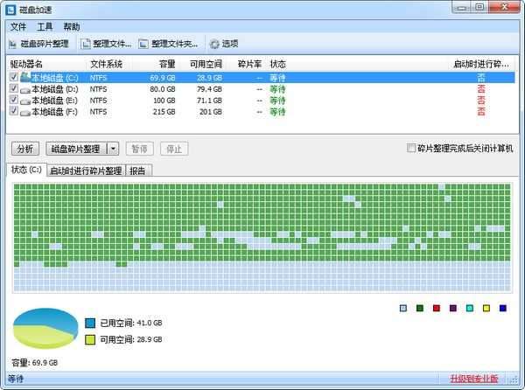525x390 pixels.
Task: Click the yellow legend swatch
Action: click(486, 308)
